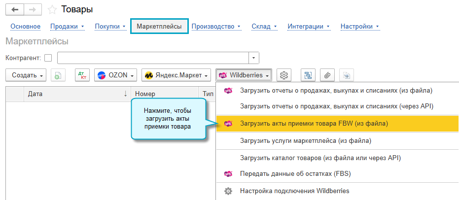Click the Тип column header
Viewport: 459px width, 200px height.
pyautogui.click(x=207, y=94)
